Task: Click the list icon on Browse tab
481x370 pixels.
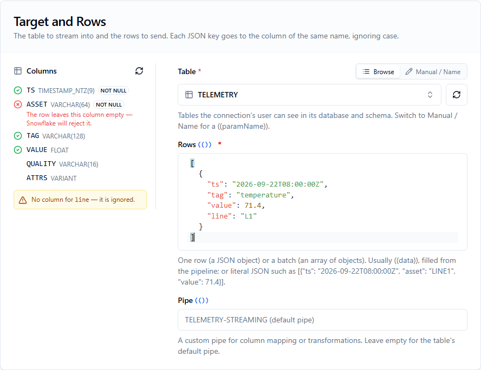Action: (366, 71)
